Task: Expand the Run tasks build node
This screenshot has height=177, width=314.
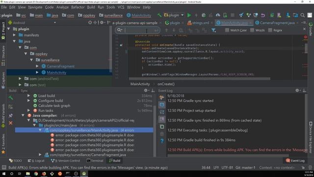Action: pyautogui.click(x=28, y=110)
